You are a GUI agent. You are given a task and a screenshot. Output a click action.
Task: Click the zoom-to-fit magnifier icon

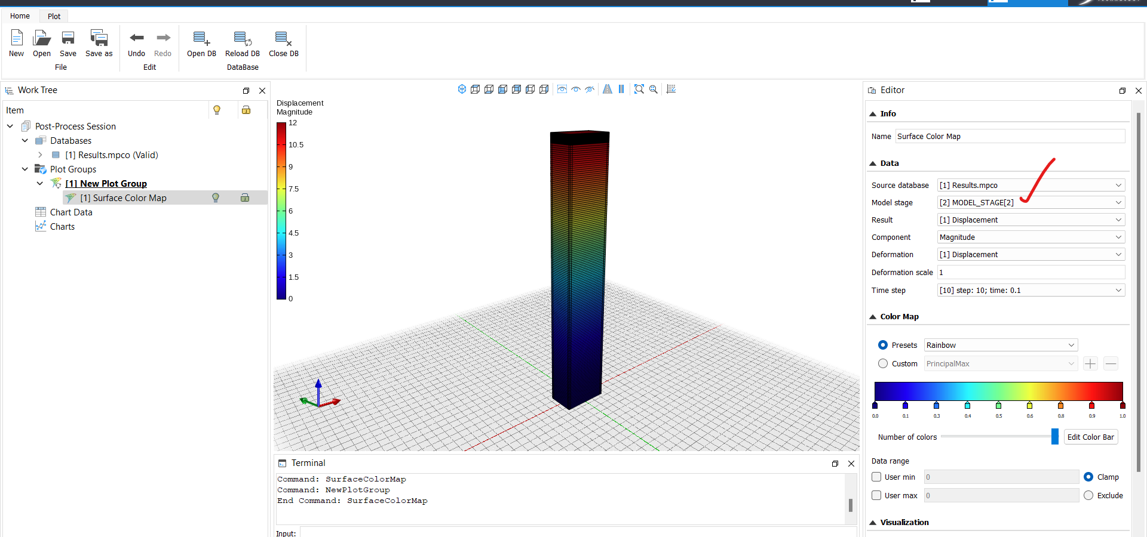[x=639, y=89]
